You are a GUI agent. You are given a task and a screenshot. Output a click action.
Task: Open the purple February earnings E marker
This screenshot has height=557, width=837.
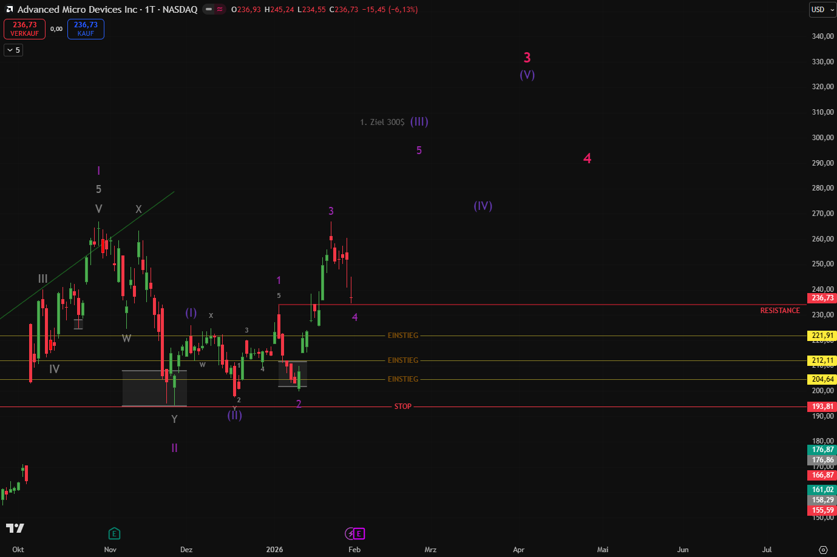click(359, 534)
